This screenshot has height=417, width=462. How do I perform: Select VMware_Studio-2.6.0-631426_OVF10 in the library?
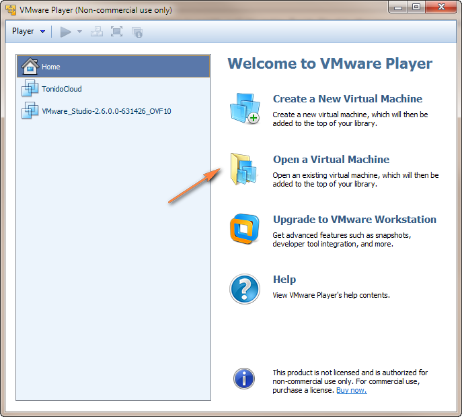pyautogui.click(x=106, y=110)
